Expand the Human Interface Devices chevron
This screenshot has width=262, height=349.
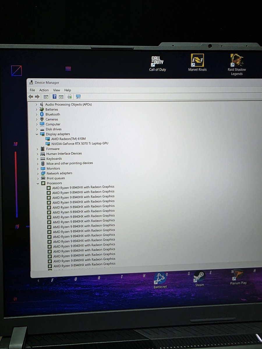(37, 154)
